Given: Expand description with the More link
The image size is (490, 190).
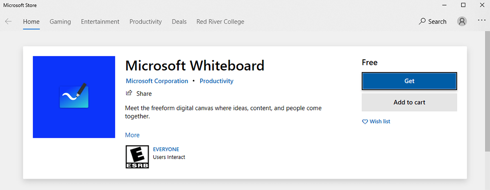Looking at the screenshot, I should [x=132, y=135].
